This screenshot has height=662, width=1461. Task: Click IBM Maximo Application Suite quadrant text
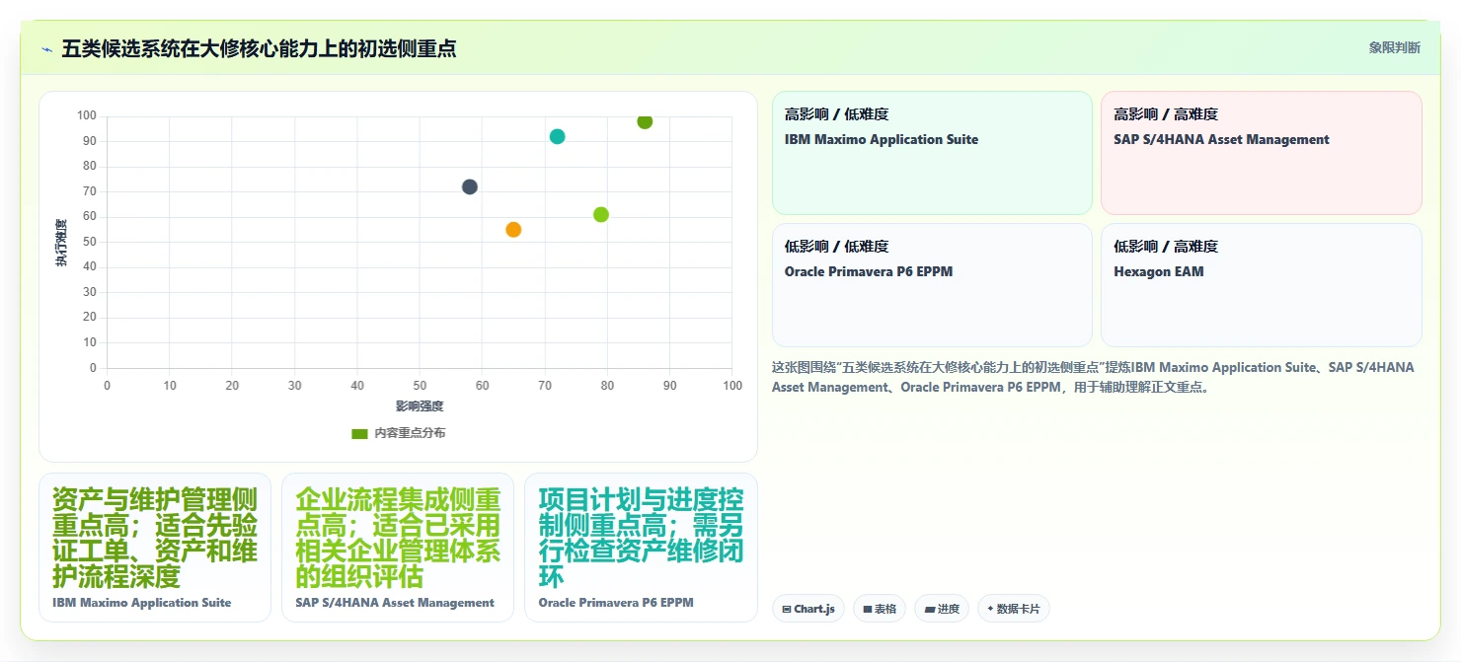pyautogui.click(x=882, y=139)
